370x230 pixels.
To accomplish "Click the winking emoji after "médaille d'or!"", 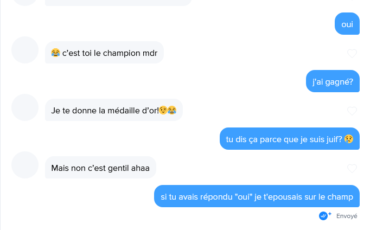I will click(163, 110).
